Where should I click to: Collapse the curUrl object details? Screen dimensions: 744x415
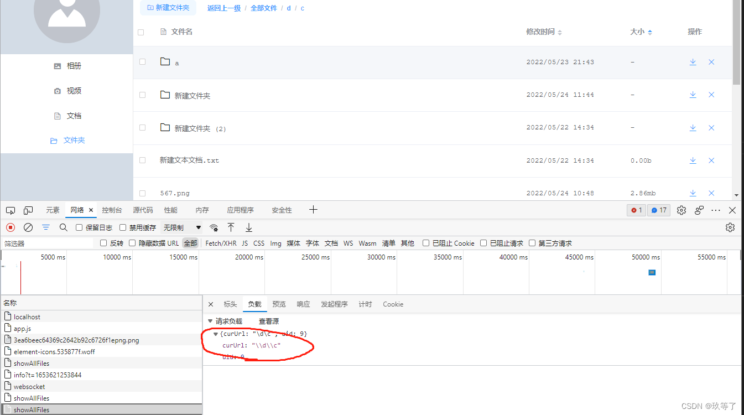216,334
